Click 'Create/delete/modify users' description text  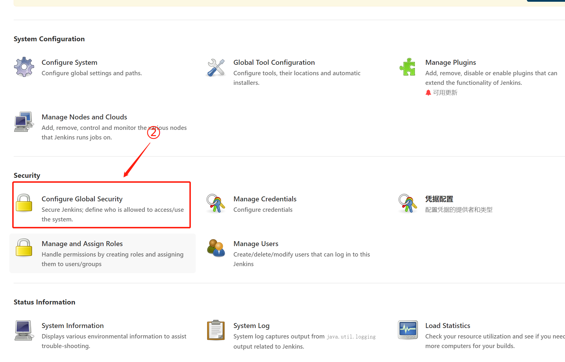click(x=301, y=259)
